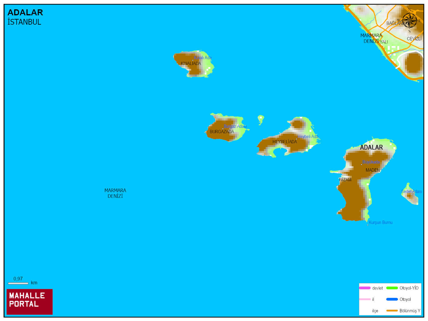428x321 pixels.
Task: Select the HEYBELİADA label
Action: tap(285, 142)
